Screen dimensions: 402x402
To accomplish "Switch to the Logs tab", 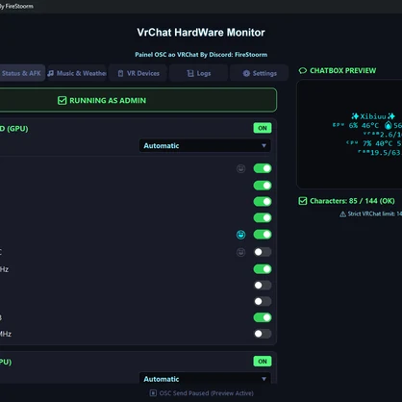I will (198, 73).
